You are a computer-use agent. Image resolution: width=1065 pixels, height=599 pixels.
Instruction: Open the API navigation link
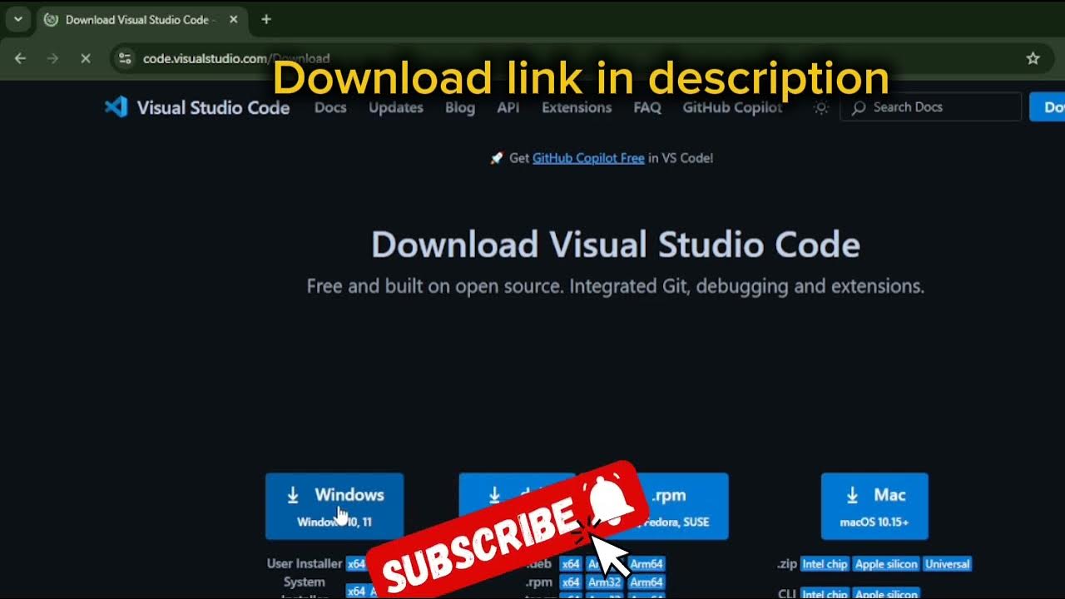(508, 107)
